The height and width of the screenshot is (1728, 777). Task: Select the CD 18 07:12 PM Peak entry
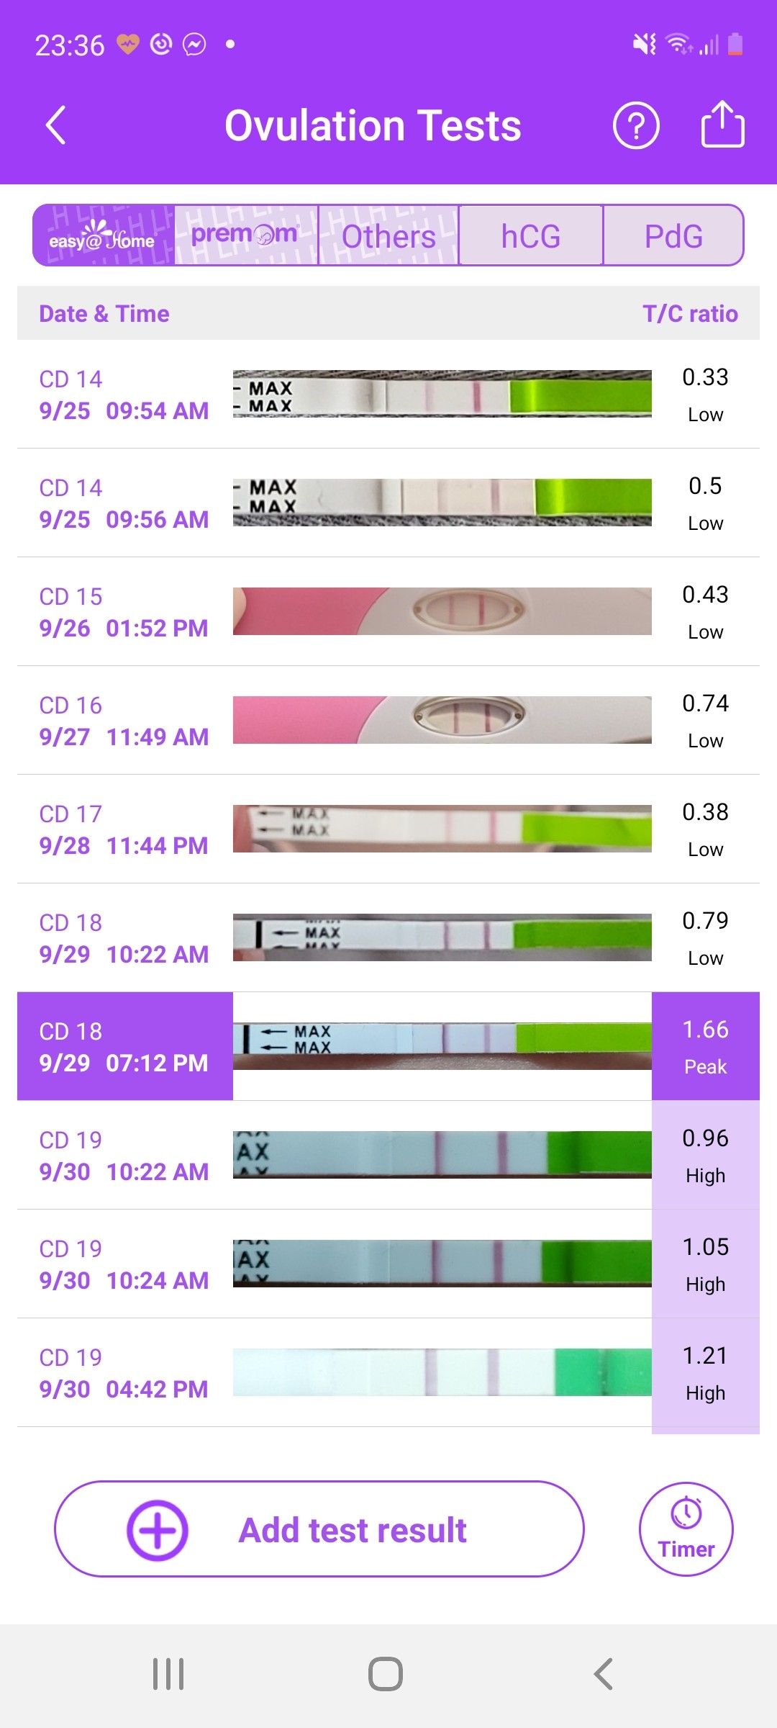124,1046
